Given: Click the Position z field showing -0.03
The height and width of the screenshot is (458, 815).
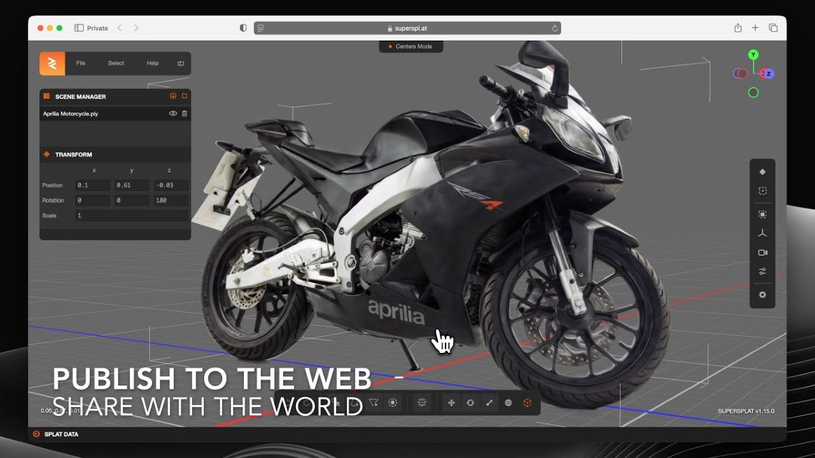Looking at the screenshot, I should (x=171, y=185).
